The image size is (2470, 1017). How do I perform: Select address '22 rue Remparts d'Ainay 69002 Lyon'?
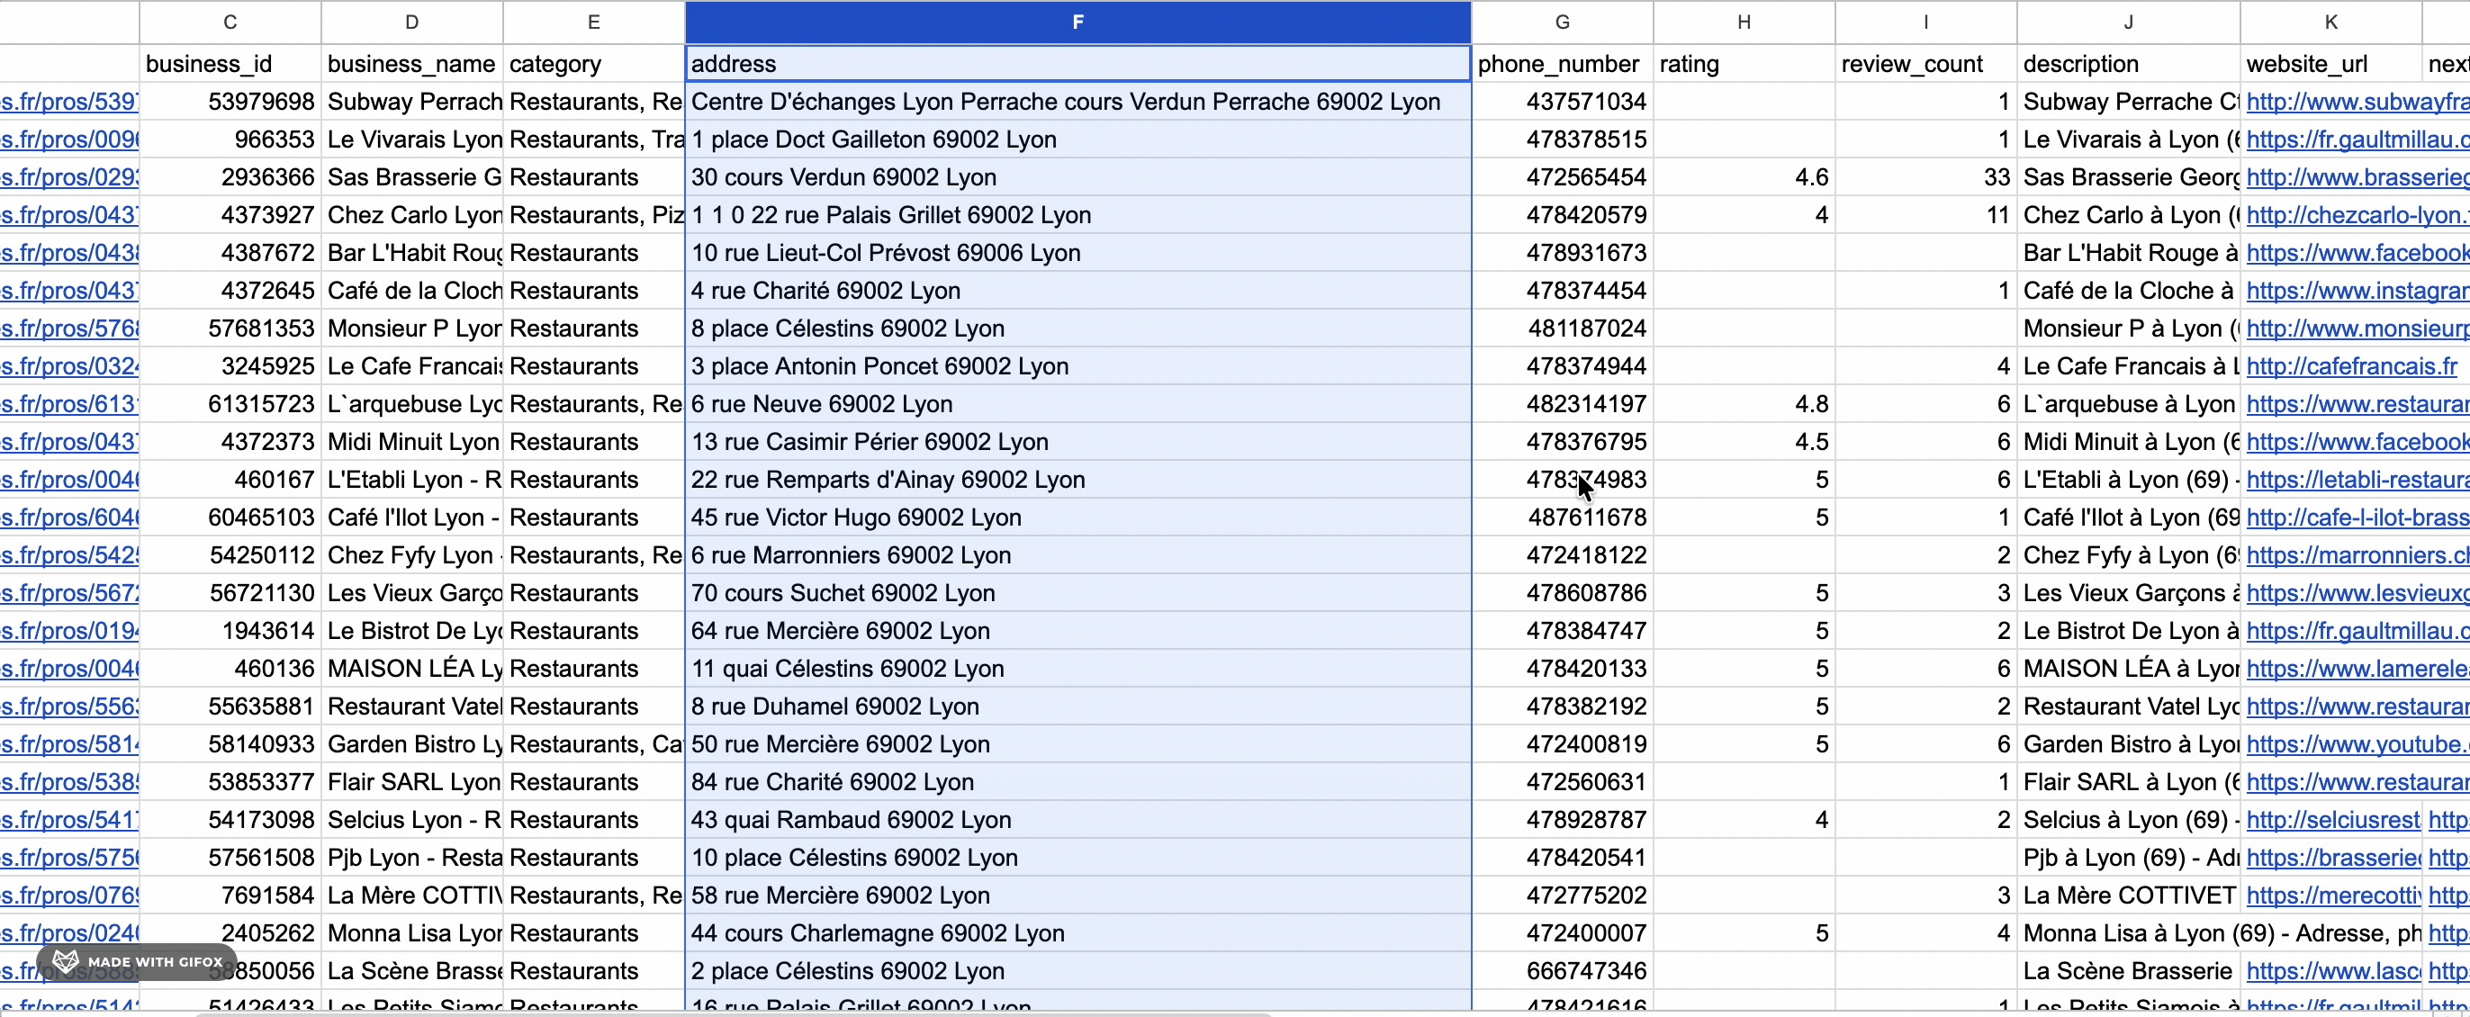tap(1077, 480)
